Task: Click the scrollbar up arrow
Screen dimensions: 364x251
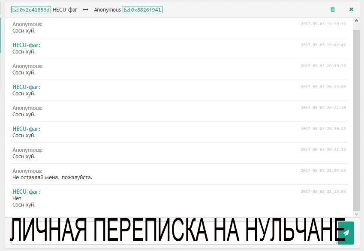Action: coord(356,21)
